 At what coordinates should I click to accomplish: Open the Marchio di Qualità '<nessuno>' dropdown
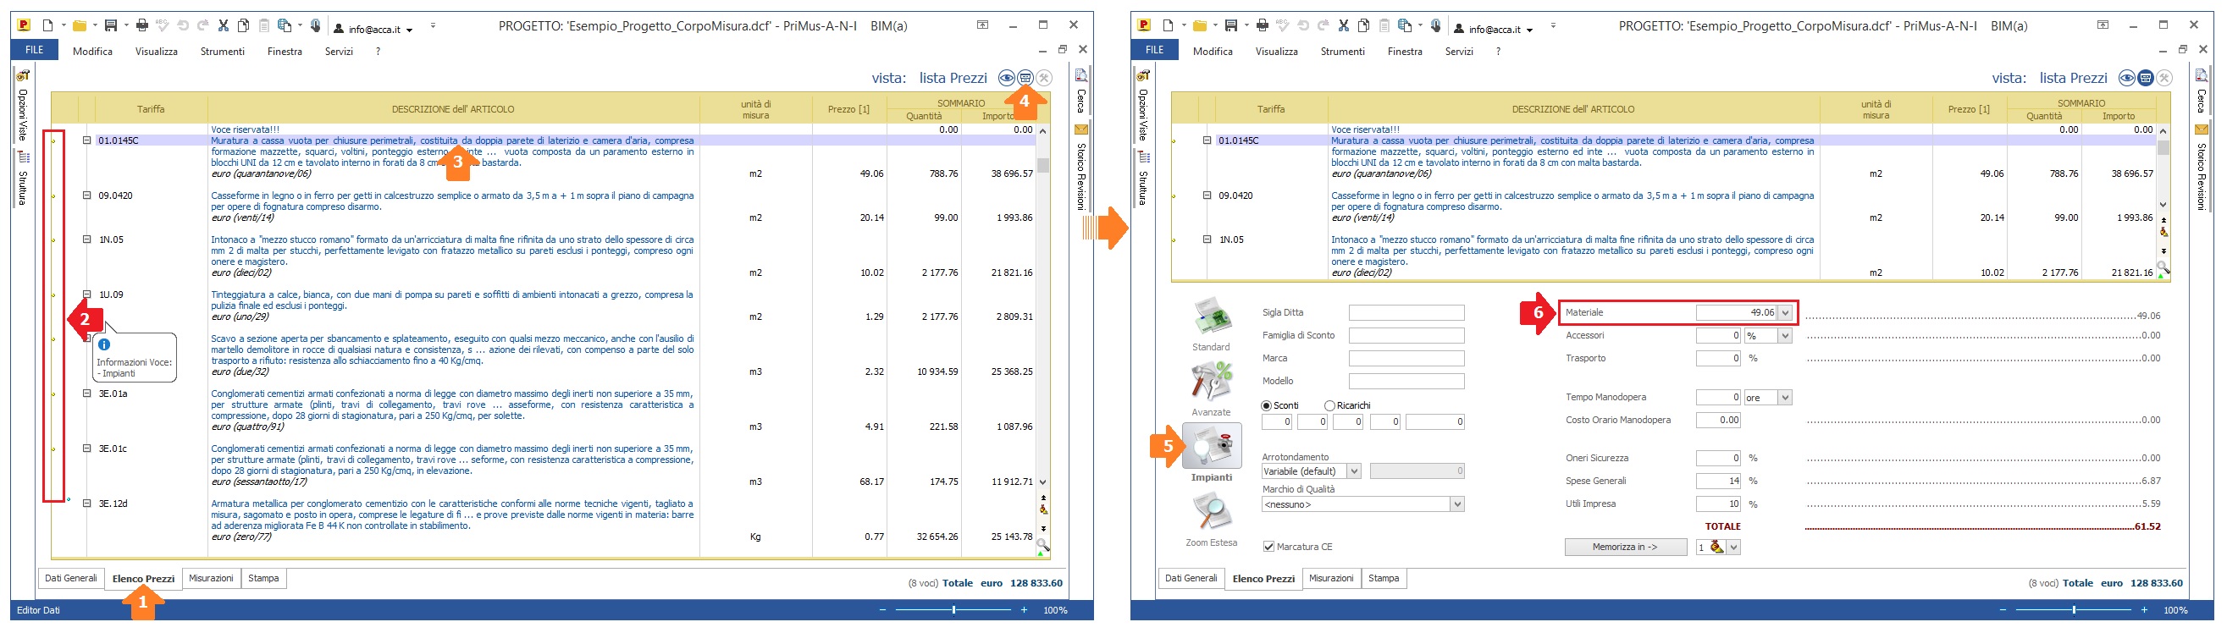tap(1457, 504)
